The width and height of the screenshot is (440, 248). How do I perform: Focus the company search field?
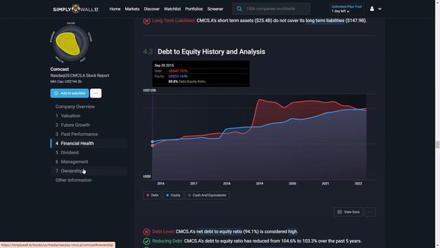tap(271, 9)
